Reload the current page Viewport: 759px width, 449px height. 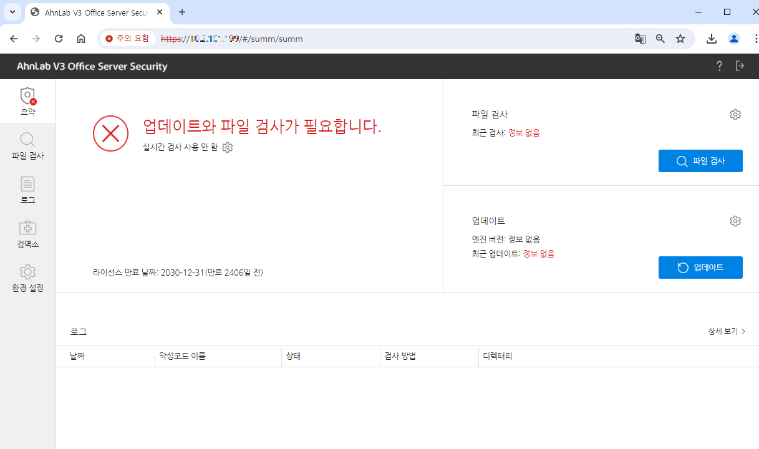tap(59, 39)
